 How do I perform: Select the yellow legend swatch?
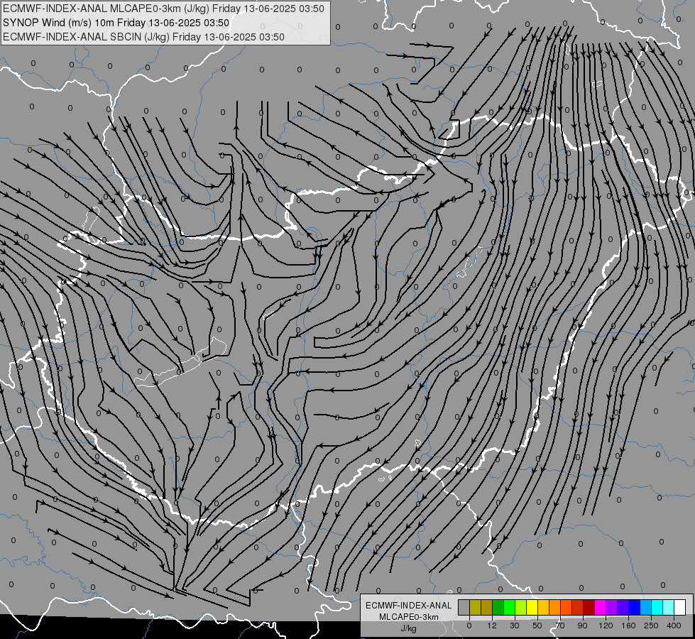pos(532,607)
